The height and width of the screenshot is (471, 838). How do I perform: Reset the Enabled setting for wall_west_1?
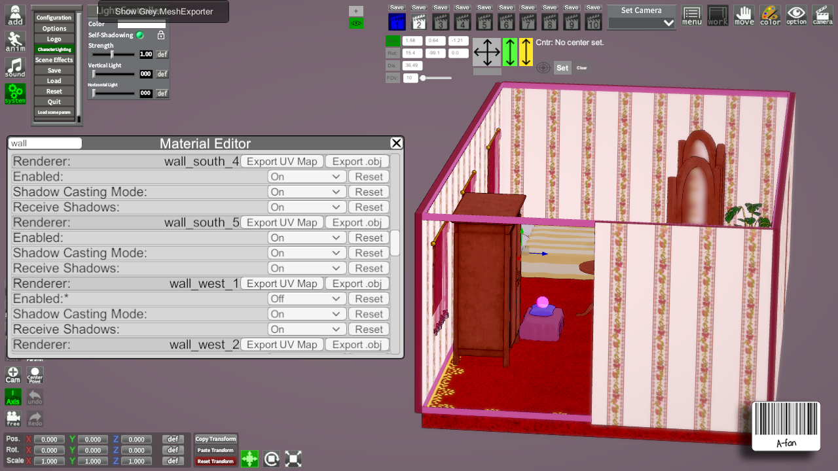[369, 299]
